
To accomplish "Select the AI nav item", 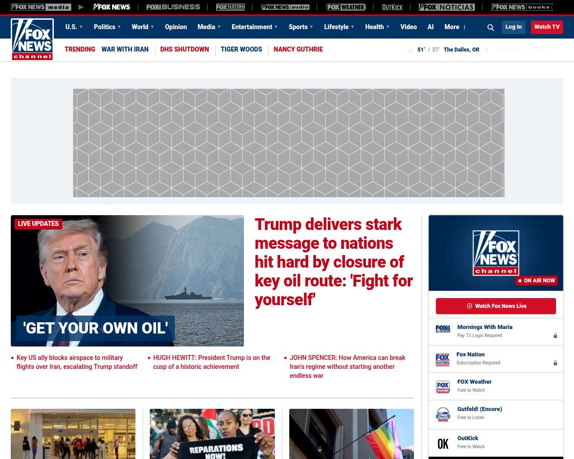I will [430, 27].
